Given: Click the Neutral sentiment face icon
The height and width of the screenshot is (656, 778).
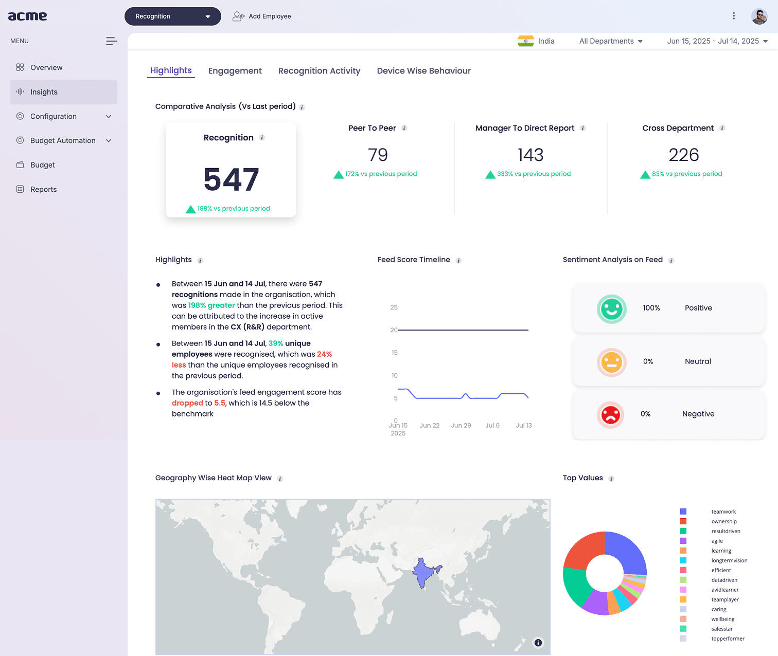Looking at the screenshot, I should 612,362.
